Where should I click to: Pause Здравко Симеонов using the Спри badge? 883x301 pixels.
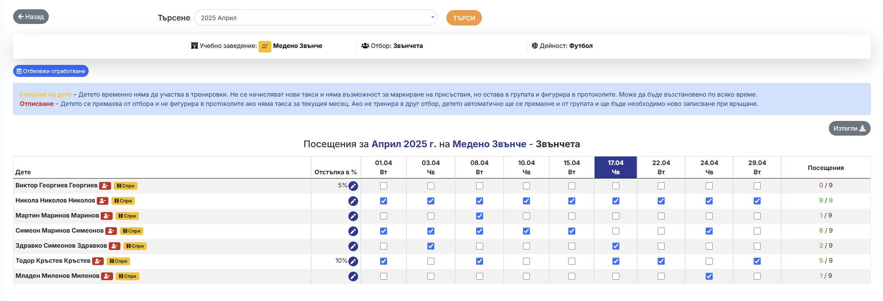pos(135,246)
